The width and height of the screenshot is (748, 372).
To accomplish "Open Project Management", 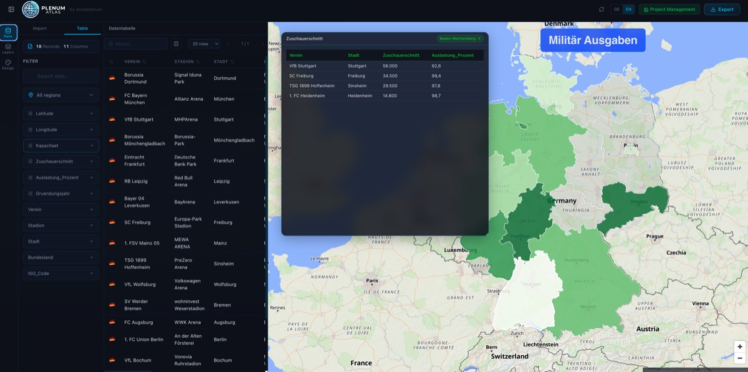I will coord(669,9).
